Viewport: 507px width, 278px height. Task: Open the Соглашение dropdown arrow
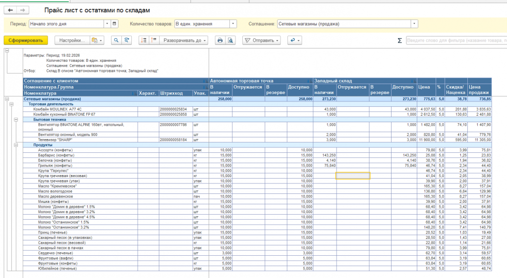(x=414, y=24)
